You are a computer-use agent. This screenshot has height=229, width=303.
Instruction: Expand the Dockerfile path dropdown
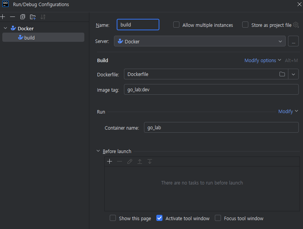293,74
